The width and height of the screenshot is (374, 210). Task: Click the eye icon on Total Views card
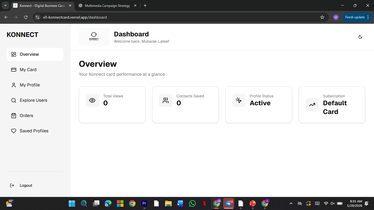(92, 100)
